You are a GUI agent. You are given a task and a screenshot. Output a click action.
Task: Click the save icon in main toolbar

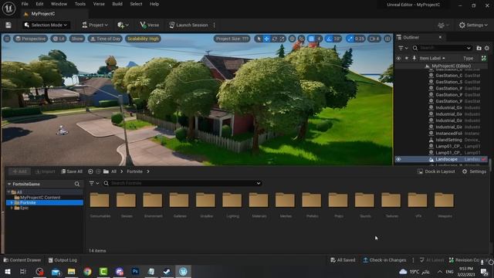[8, 25]
